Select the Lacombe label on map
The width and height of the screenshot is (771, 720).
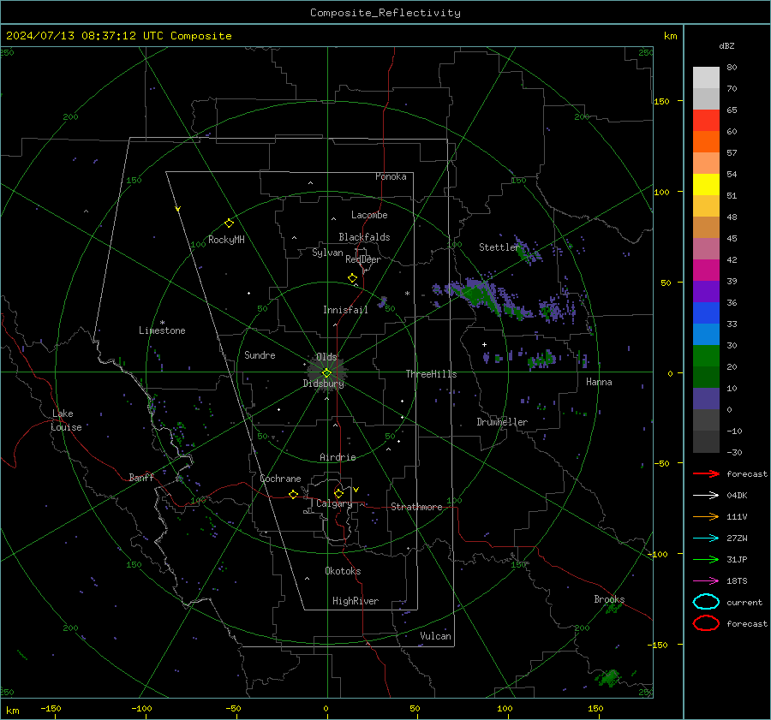(369, 215)
